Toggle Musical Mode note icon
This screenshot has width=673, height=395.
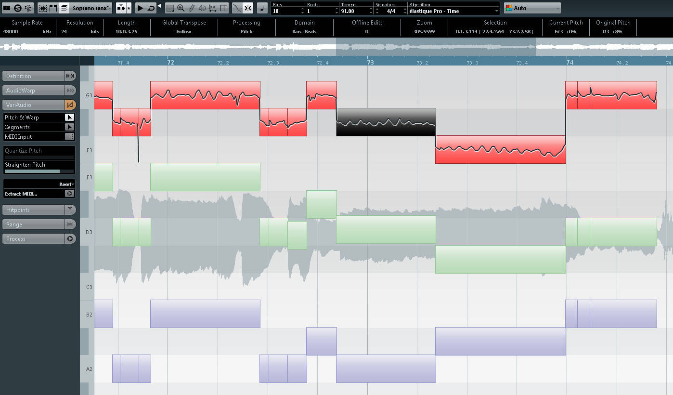(262, 8)
